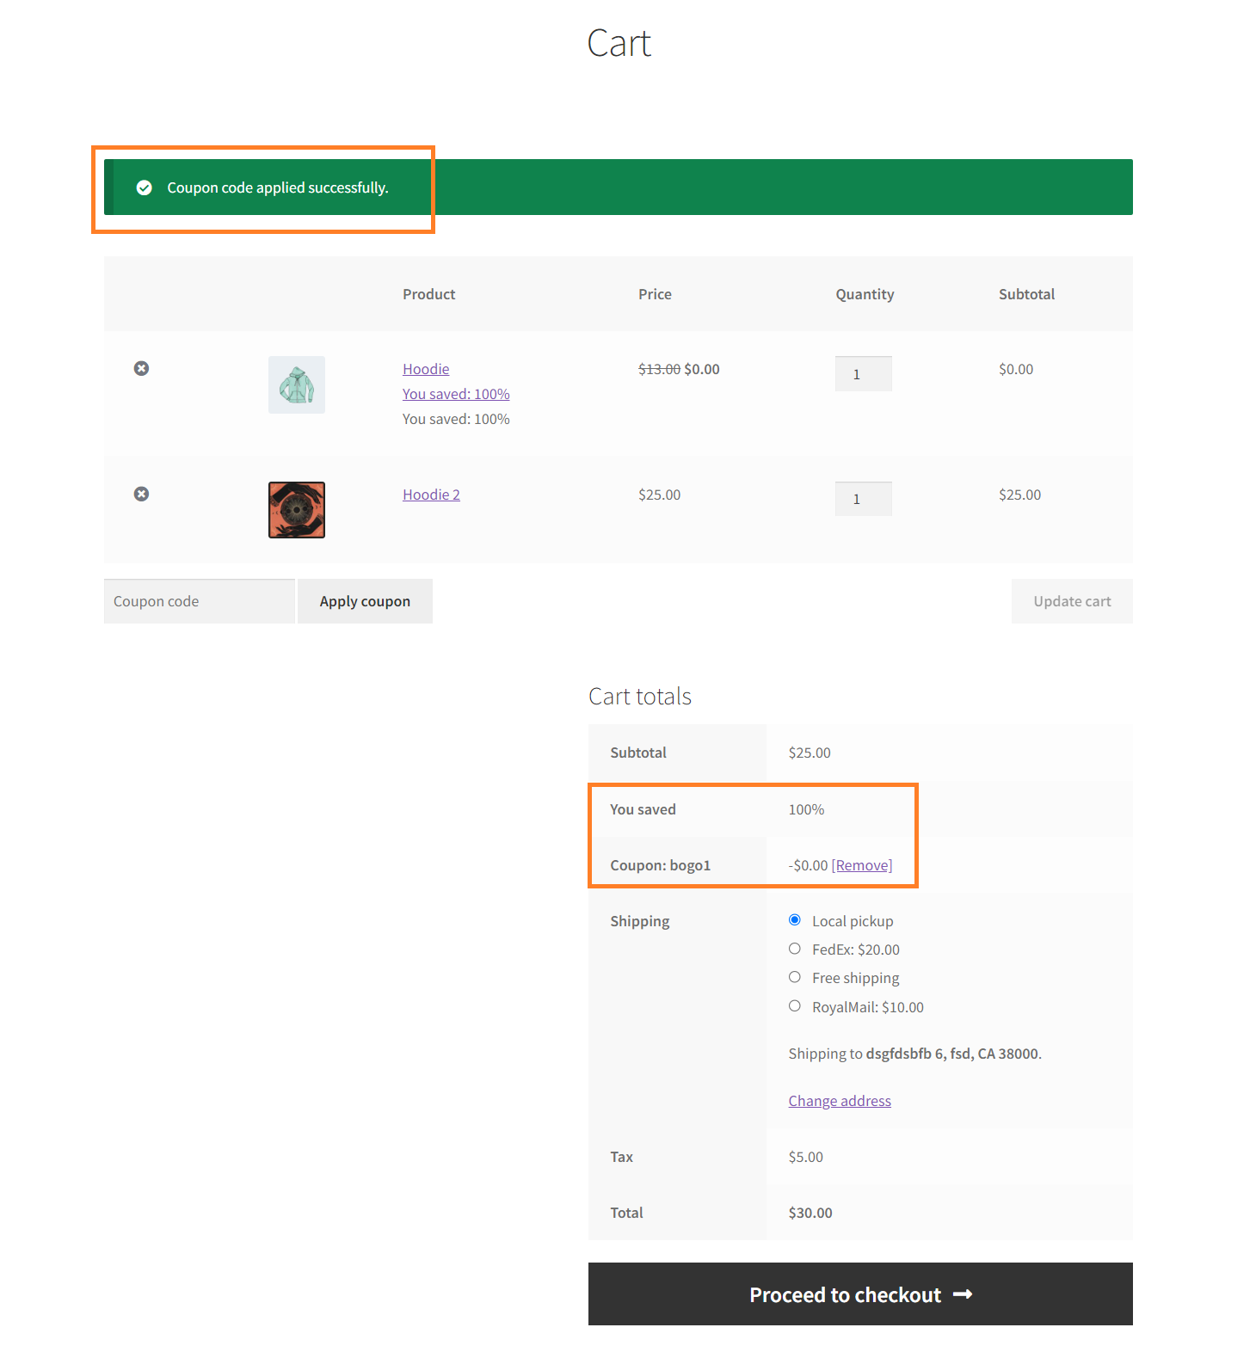Choose RoyalMail $10.00 shipping option
The height and width of the screenshot is (1352, 1256).
795,1006
